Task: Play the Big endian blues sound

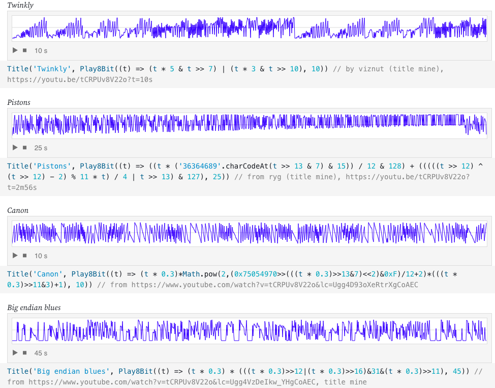Action: point(15,352)
